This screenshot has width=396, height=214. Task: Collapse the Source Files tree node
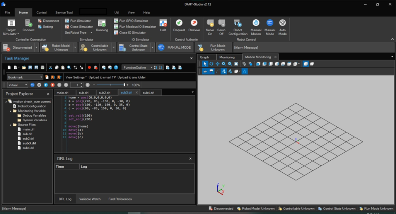(x=11, y=125)
